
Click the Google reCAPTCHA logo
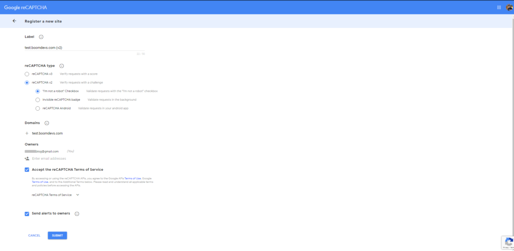point(26,7)
